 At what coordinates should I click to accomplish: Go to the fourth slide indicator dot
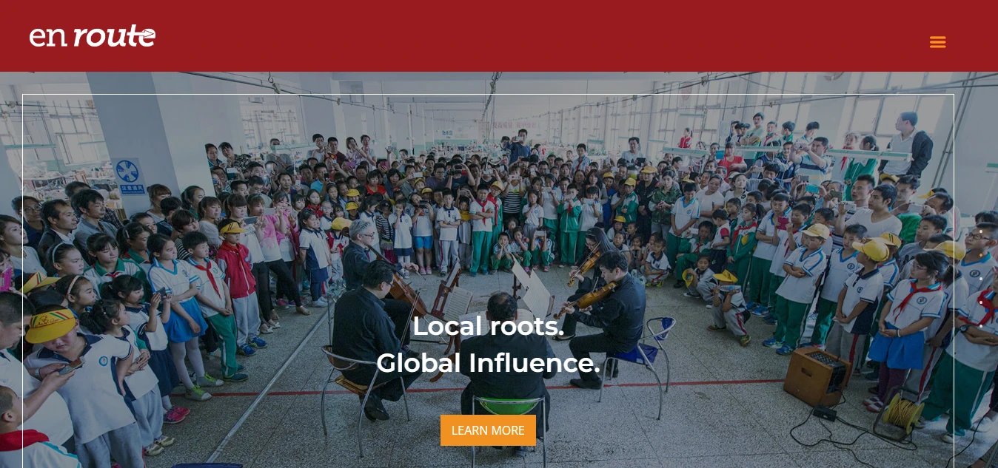click(x=981, y=302)
